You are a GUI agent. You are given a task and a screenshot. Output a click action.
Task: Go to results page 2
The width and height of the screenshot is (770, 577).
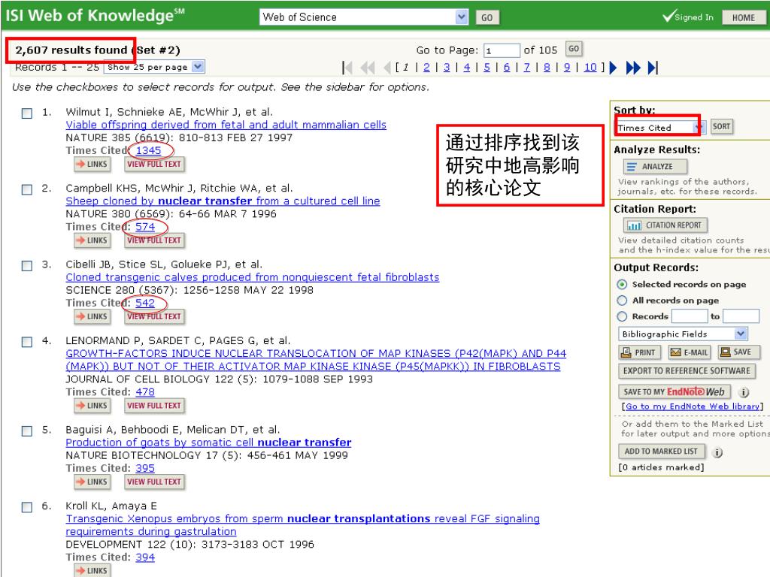[426, 67]
